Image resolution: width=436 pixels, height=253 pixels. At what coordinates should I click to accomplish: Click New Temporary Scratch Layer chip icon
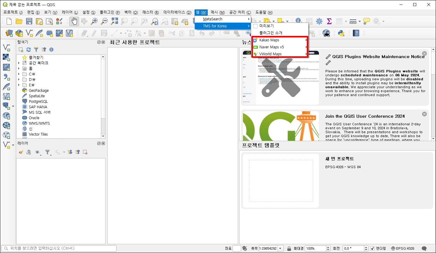click(x=49, y=33)
